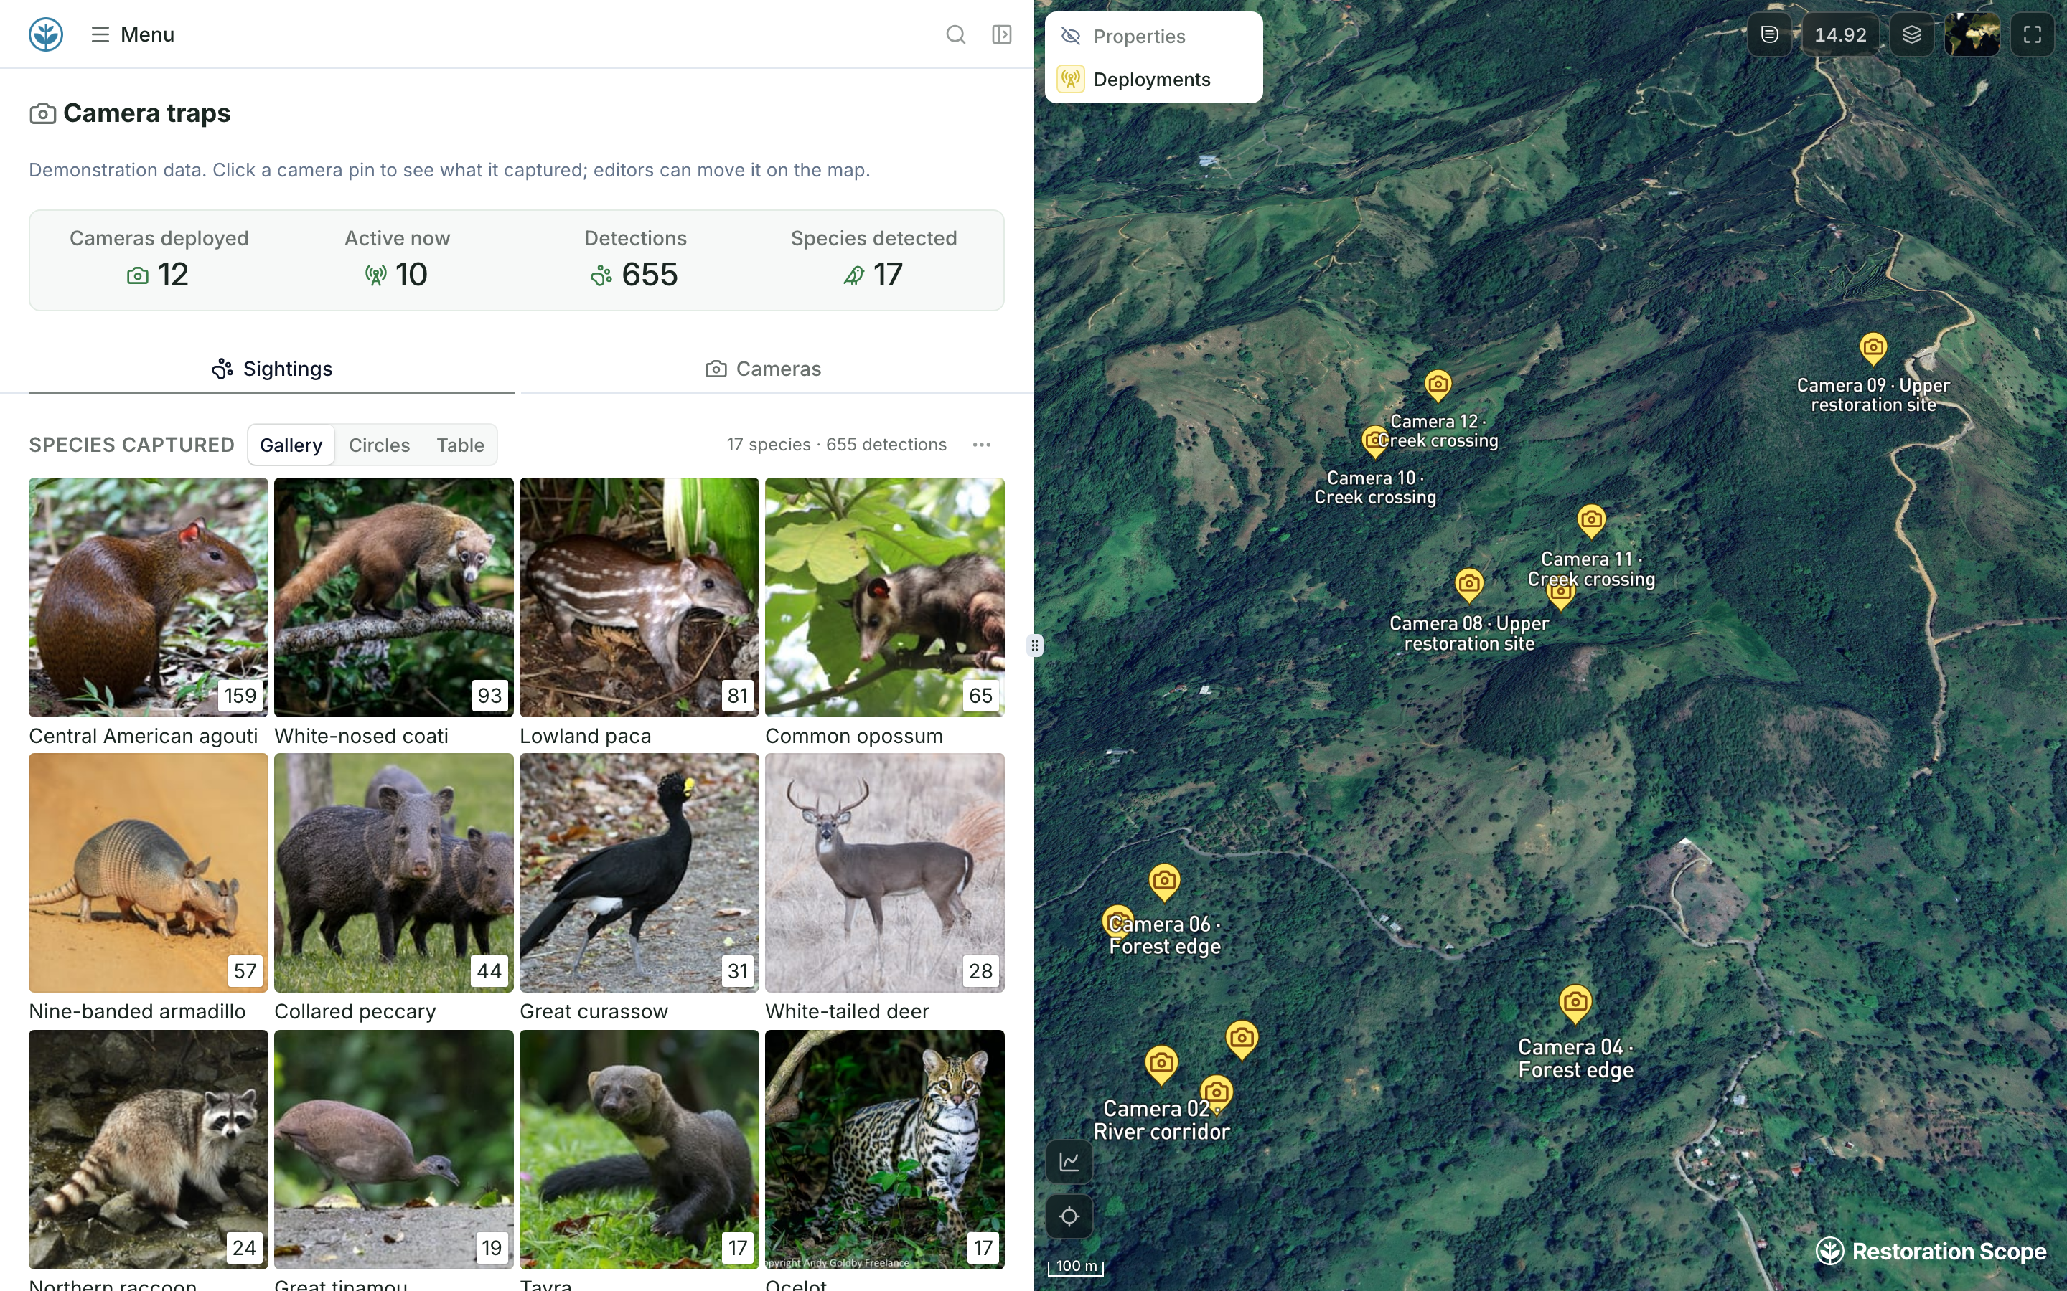Open the Central American agouti photo

point(149,597)
